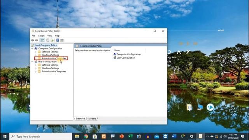Open the Help menu
The width and height of the screenshot is (249, 140).
pyautogui.click(x=57, y=36)
